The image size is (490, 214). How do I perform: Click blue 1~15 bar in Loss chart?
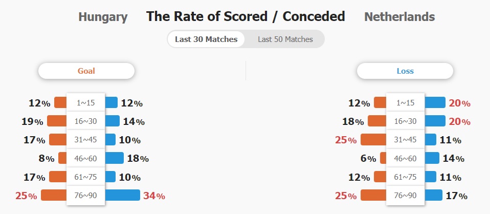tap(435, 103)
